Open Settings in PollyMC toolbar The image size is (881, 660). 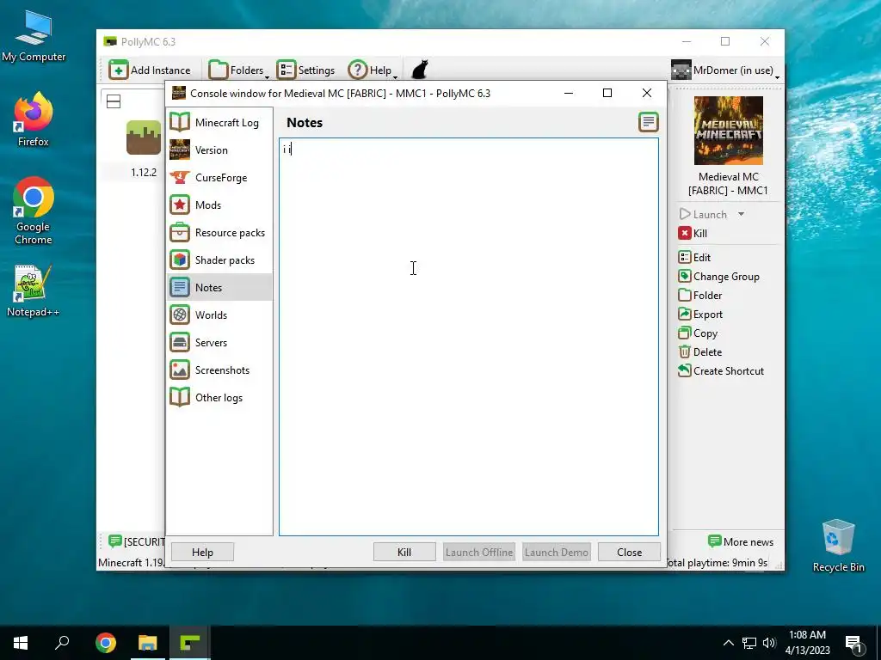pyautogui.click(x=305, y=70)
